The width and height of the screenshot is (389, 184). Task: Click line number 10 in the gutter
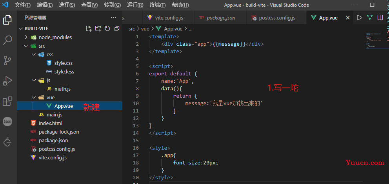[x=136, y=104]
